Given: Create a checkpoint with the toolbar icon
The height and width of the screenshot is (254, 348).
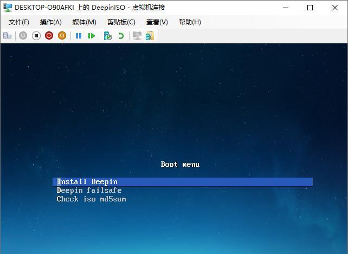Looking at the screenshot, I should click(x=108, y=36).
